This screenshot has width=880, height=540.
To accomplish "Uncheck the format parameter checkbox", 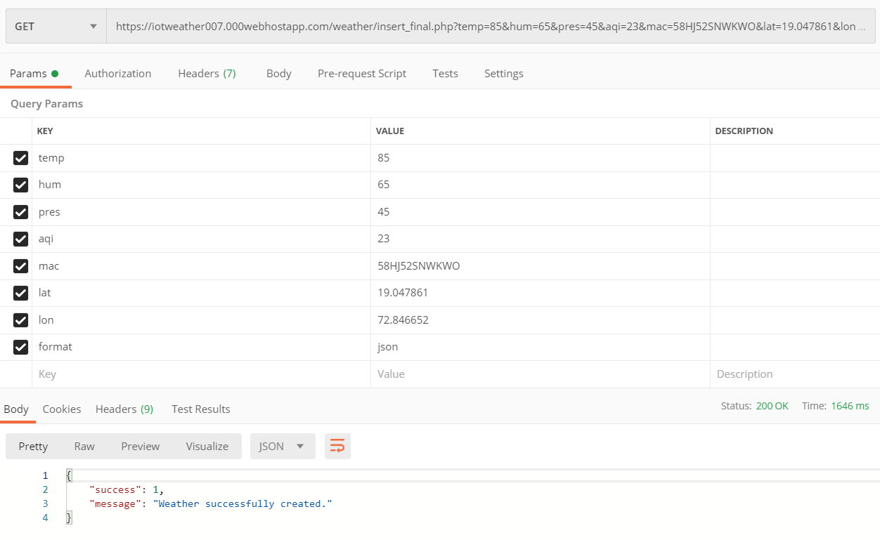I will [20, 347].
